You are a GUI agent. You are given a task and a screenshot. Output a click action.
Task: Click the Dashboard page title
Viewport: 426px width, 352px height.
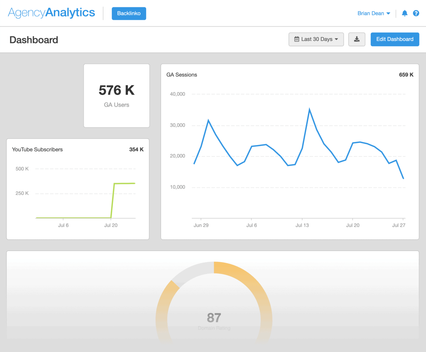(x=34, y=40)
